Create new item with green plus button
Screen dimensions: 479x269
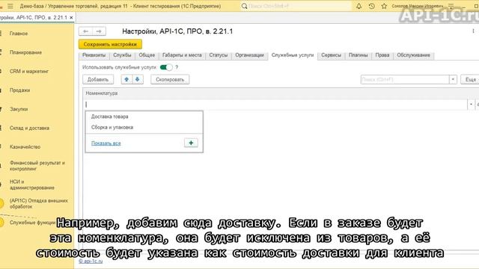pyautogui.click(x=191, y=143)
